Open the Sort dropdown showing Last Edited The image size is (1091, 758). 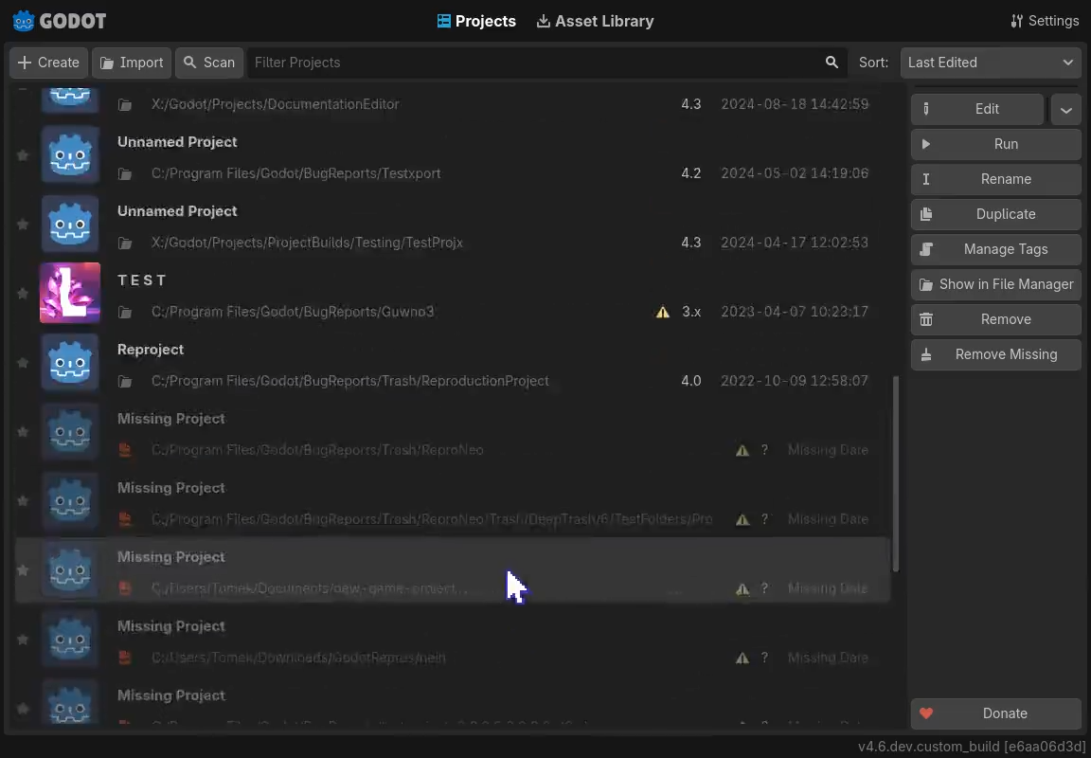(x=991, y=63)
